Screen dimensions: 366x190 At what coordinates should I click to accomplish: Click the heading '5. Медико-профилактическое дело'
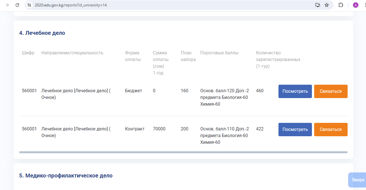tap(66, 176)
